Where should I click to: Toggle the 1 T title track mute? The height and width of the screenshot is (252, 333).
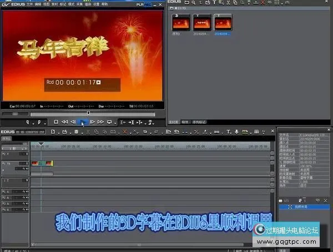point(27,180)
